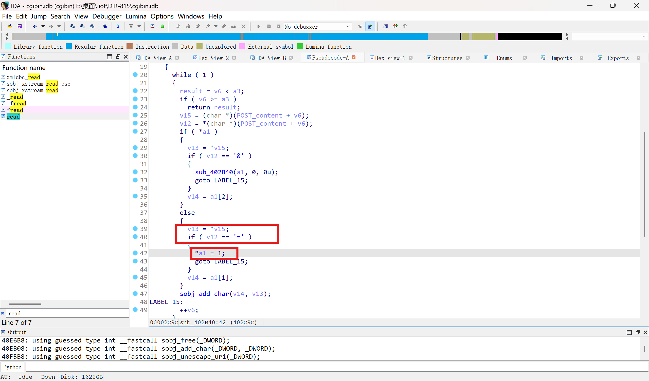Open the Options menu
The image size is (649, 381).
pyautogui.click(x=162, y=16)
